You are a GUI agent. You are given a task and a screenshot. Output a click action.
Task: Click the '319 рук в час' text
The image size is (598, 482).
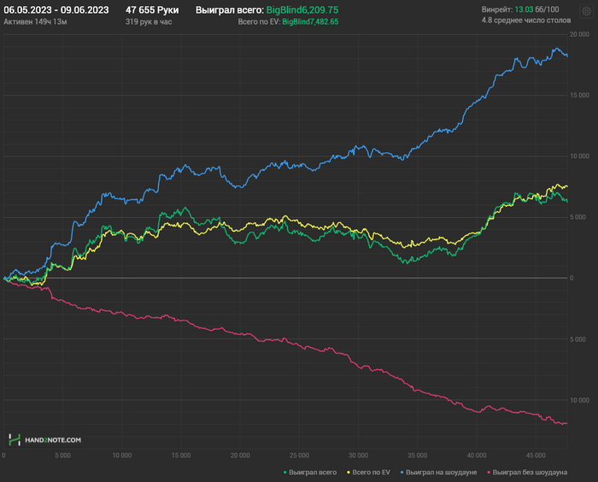149,21
